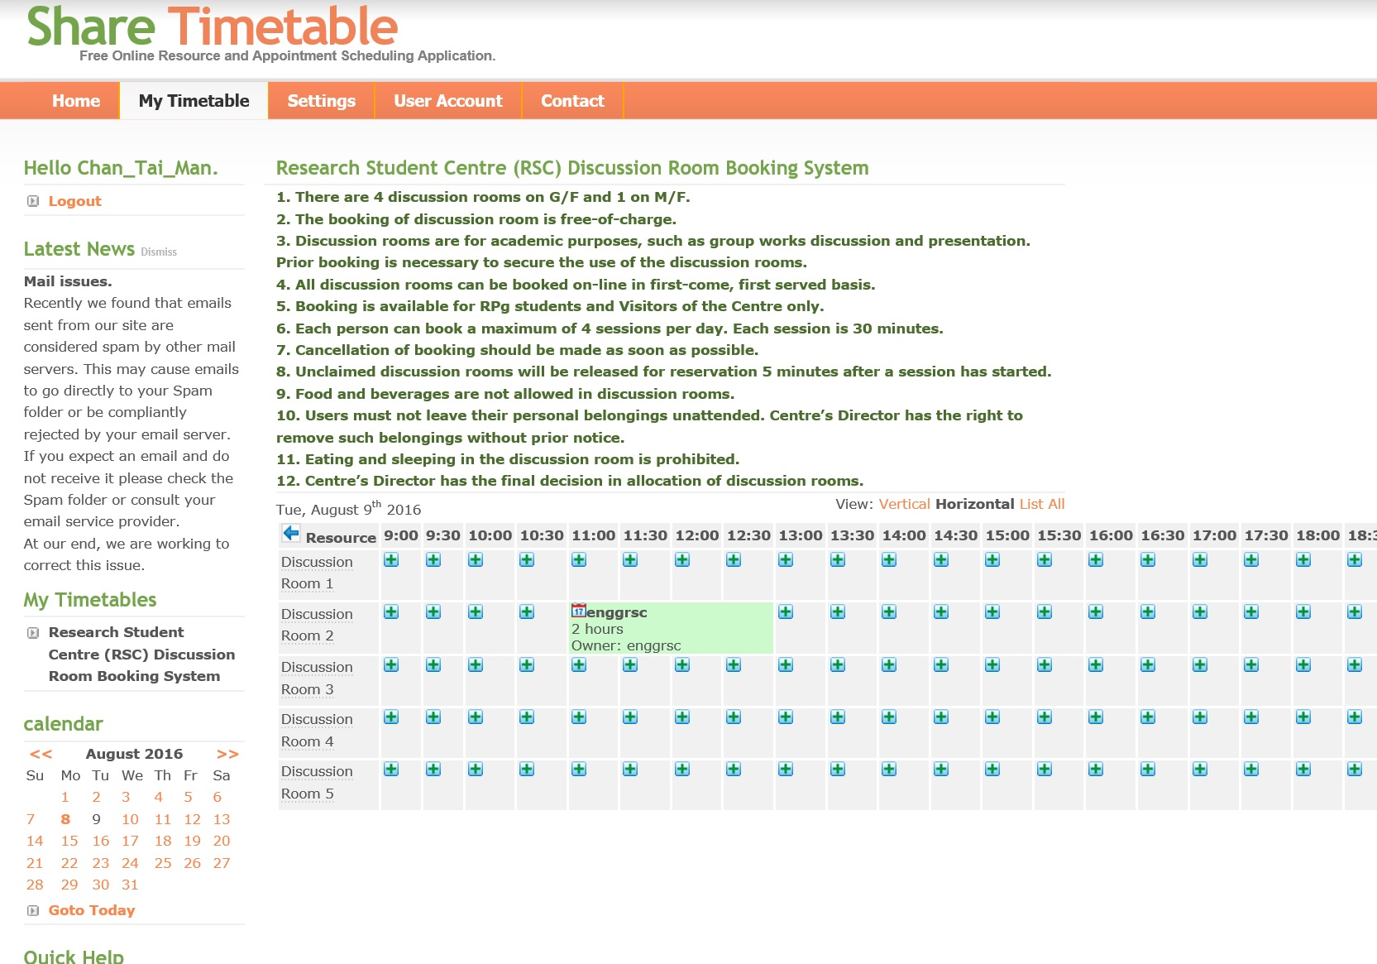Click Discussion Room 2 resource name
This screenshot has width=1377, height=964.
(317, 625)
